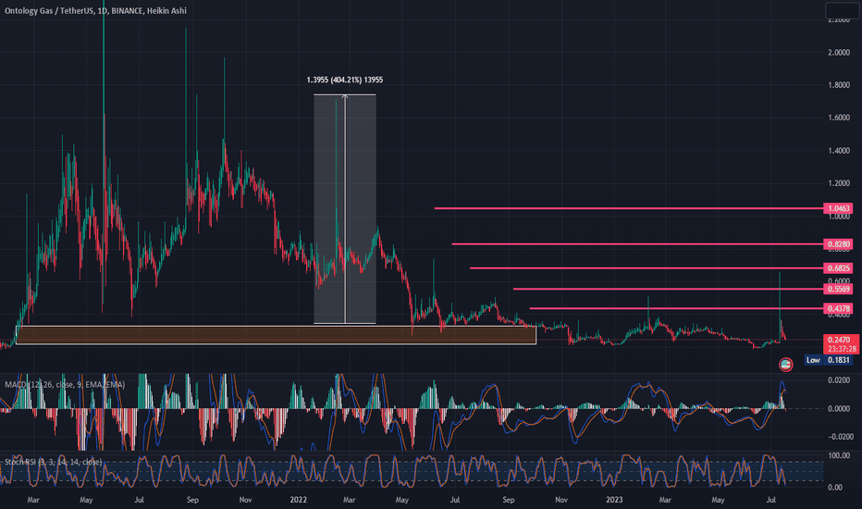
Task: Click the bar countdown timer 23:37:28
Action: click(x=842, y=349)
